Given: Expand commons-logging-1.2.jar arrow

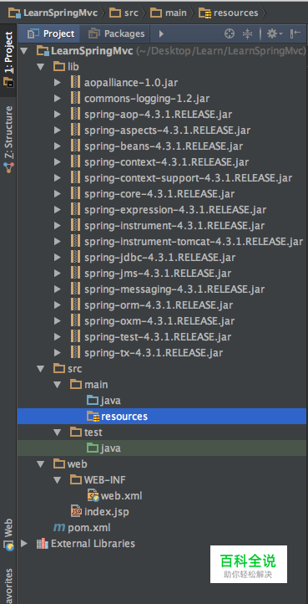Looking at the screenshot, I should (x=58, y=98).
